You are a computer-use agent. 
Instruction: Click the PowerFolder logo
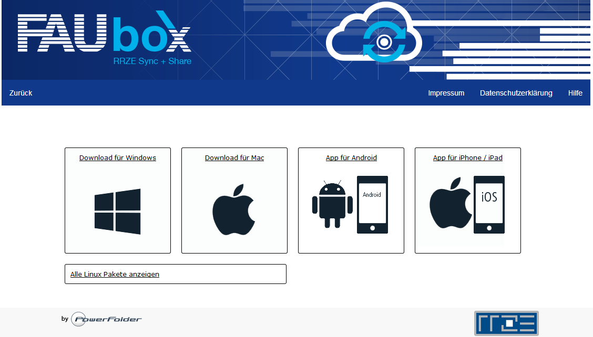tap(106, 319)
